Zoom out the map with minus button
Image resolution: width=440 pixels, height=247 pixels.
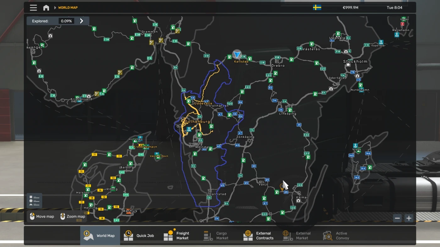(397, 218)
